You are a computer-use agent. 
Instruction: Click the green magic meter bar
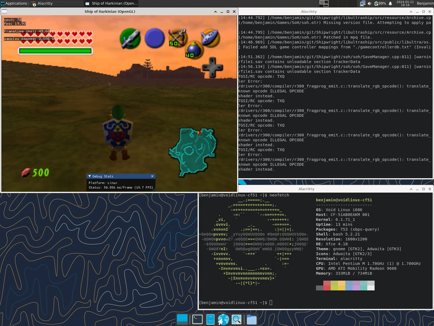point(55,51)
